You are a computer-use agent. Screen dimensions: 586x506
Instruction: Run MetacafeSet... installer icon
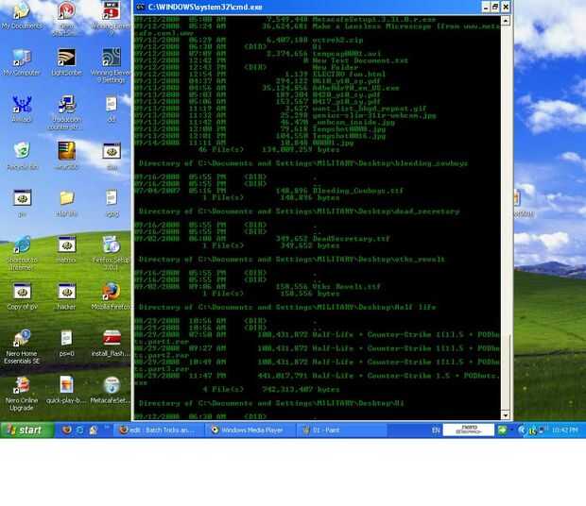[111, 390]
